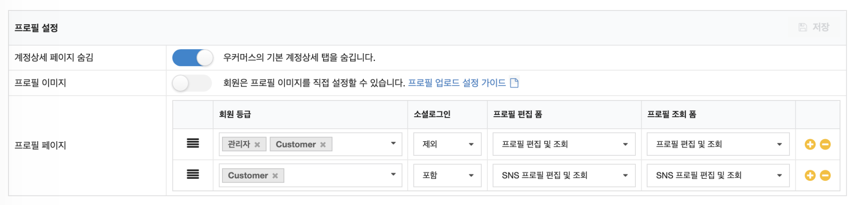
Task: Open the 제외 social login dropdown
Action: tap(447, 144)
